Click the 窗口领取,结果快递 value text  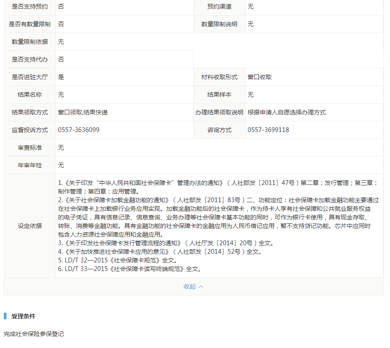point(82,112)
